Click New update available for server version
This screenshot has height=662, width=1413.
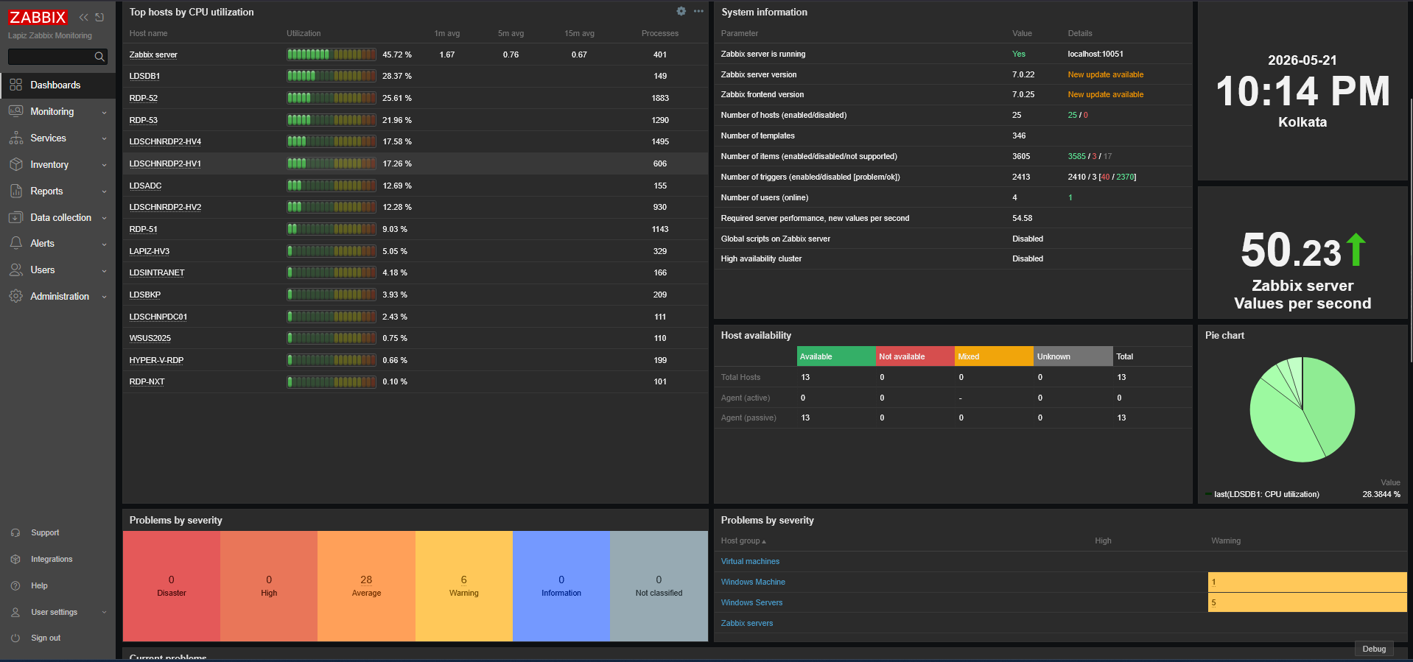[x=1106, y=74]
